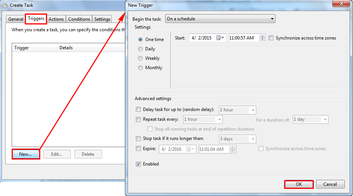Check Synchronize across time zones for Start
The image size is (353, 196).
point(271,38)
